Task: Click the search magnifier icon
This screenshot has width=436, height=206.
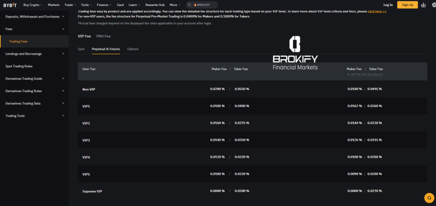Action: coord(190,5)
